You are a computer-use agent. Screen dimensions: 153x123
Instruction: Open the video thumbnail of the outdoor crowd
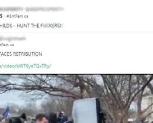click(x=76, y=98)
